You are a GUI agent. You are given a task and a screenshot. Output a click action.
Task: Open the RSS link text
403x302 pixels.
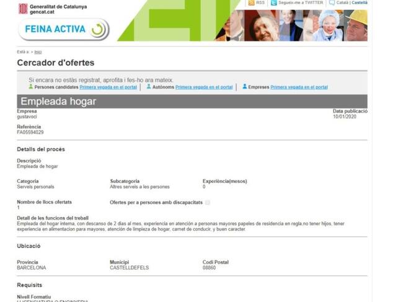coord(260,2)
